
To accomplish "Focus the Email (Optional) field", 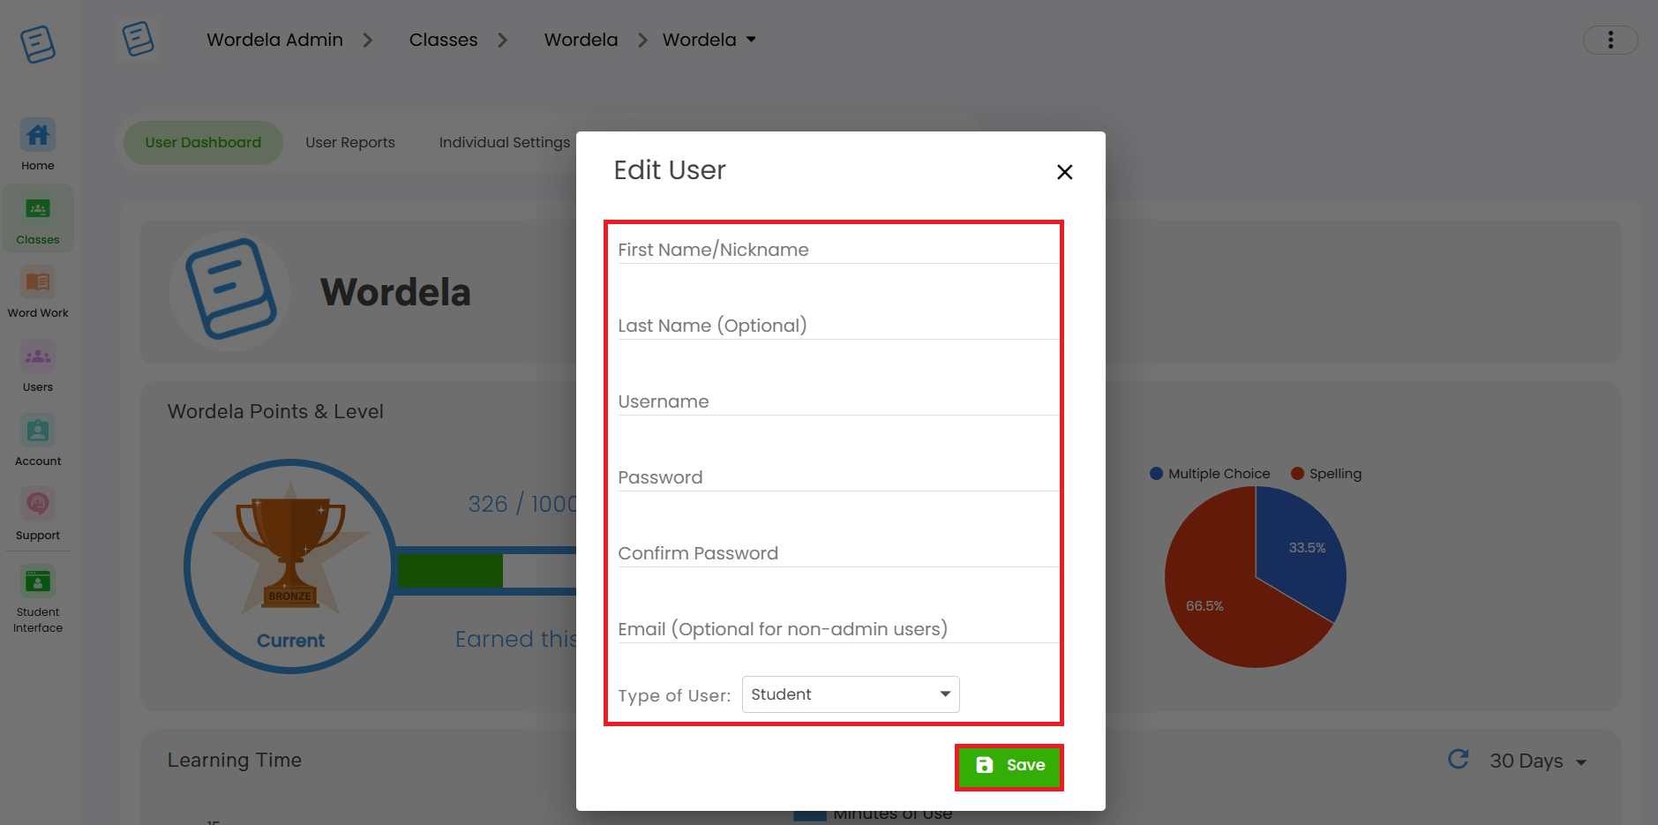I will pos(838,629).
